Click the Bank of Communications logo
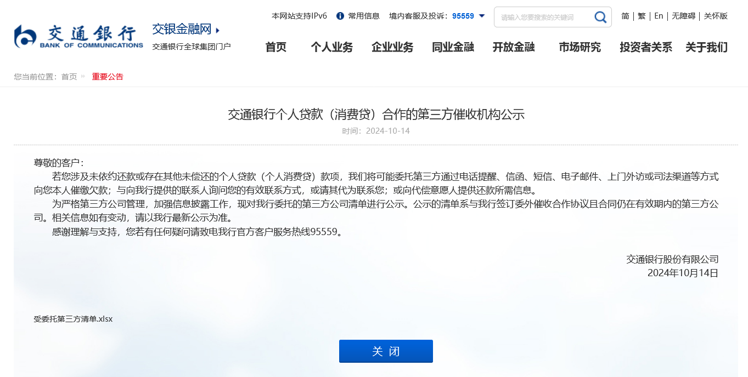 78,36
